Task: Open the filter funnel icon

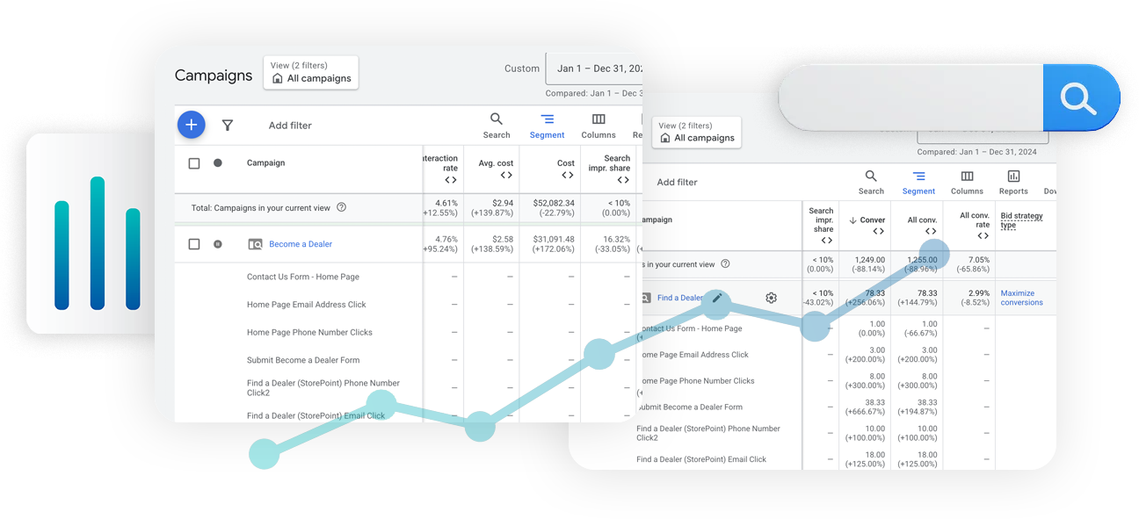Action: [x=228, y=125]
